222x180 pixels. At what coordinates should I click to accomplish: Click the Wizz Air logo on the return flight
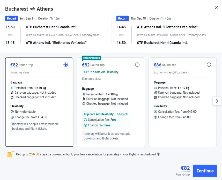pyautogui.click(x=121, y=35)
